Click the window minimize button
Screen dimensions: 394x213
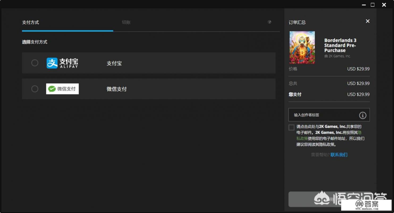point(363,5)
